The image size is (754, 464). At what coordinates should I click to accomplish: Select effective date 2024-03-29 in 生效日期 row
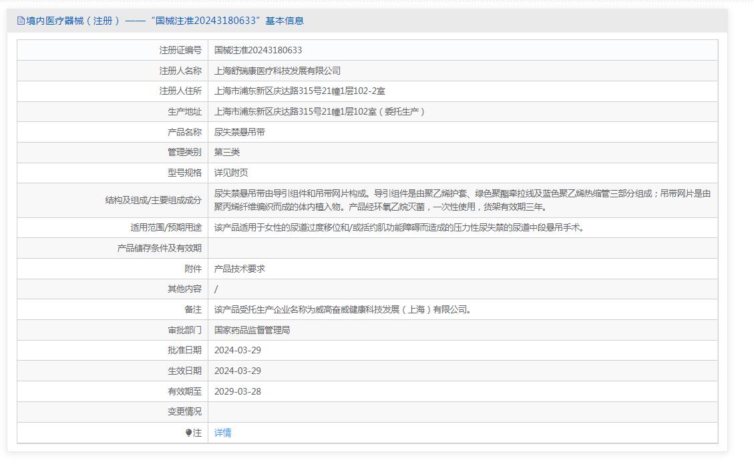coord(238,371)
